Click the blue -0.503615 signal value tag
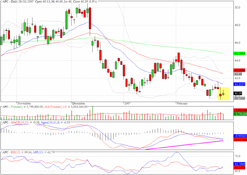247x175 pixels. pyautogui.click(x=240, y=136)
